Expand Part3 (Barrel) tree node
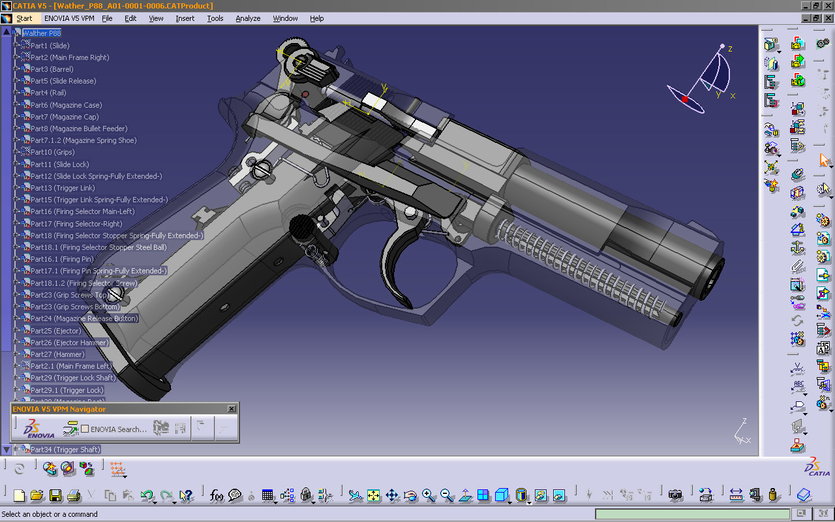835x522 pixels. tap(17, 69)
